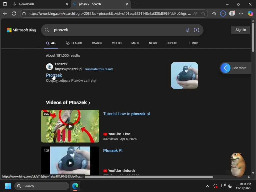Launch Copilot sidebar icon
The width and height of the screenshot is (256, 192).
coord(250,13)
